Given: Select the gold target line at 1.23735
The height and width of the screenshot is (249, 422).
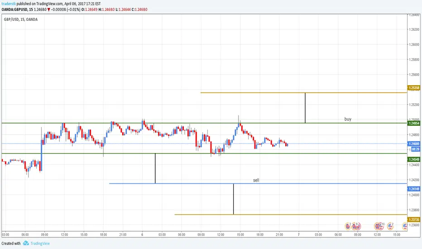Looking at the screenshot, I should coord(291,215).
